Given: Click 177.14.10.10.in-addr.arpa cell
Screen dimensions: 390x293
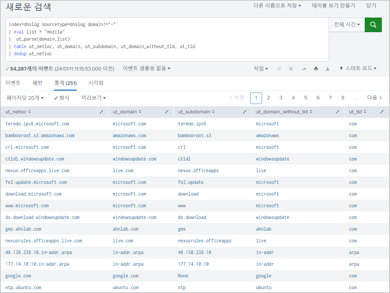Looking at the screenshot, I should coord(37,264).
